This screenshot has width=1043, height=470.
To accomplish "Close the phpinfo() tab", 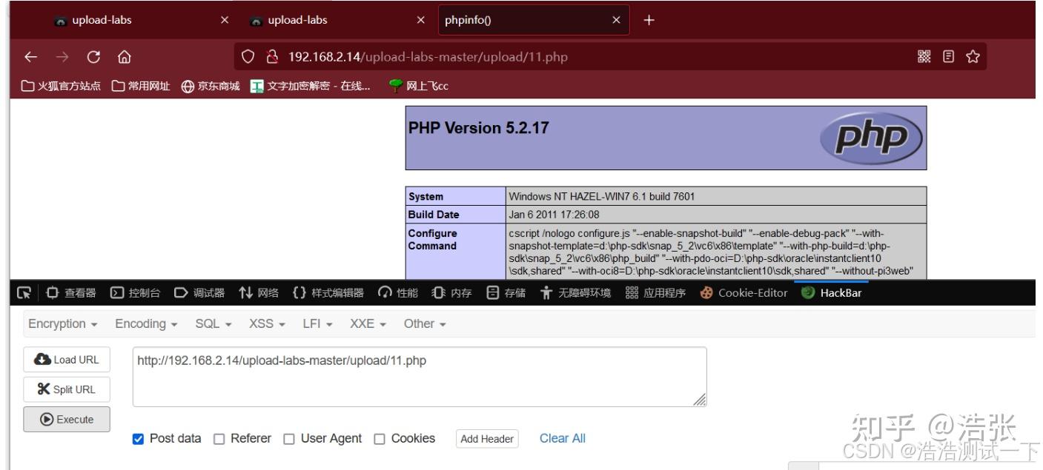I will coord(616,20).
